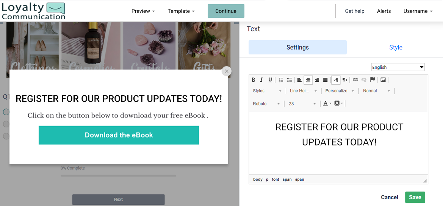Center align the text

[308, 80]
